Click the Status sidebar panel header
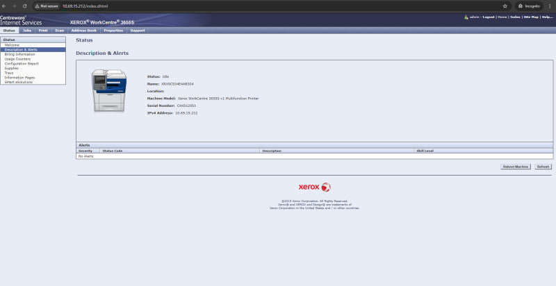Screen dimensions: 556x286 33,40
